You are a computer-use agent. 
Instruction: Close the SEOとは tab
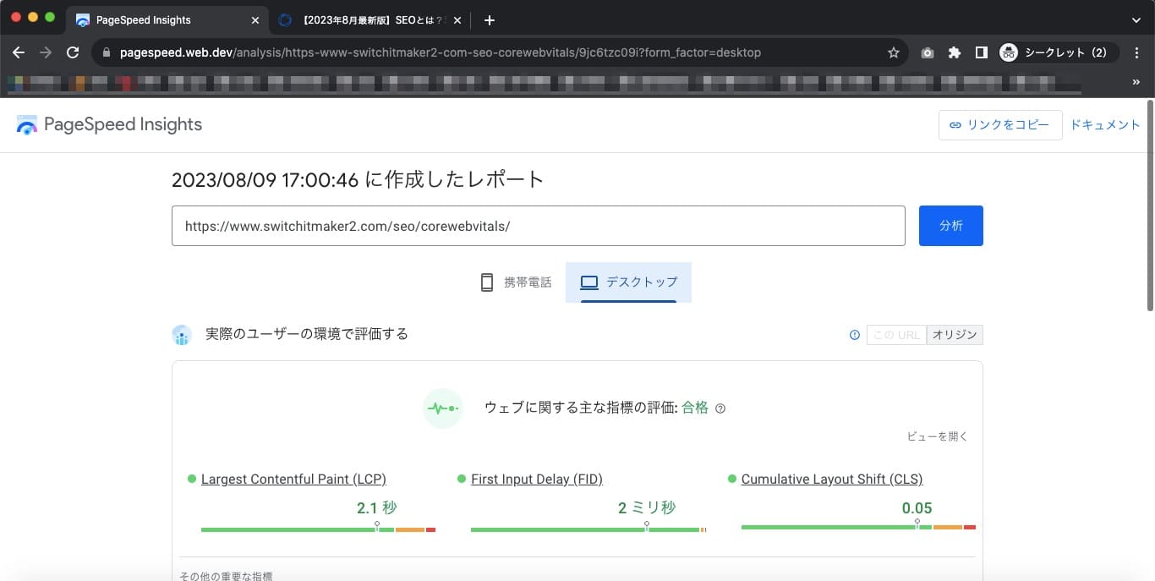[457, 19]
